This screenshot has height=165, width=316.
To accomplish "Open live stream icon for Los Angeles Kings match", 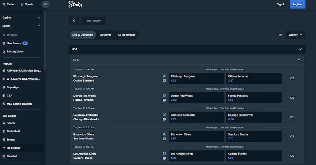I will 164,158.
